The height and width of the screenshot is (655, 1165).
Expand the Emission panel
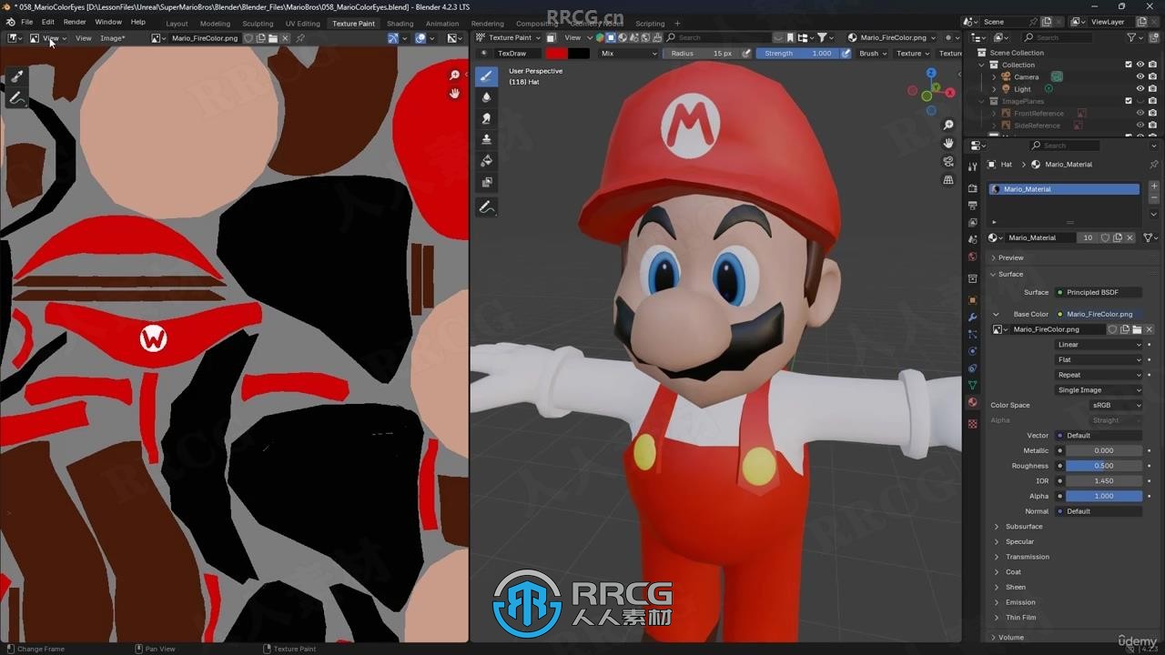tap(1020, 602)
